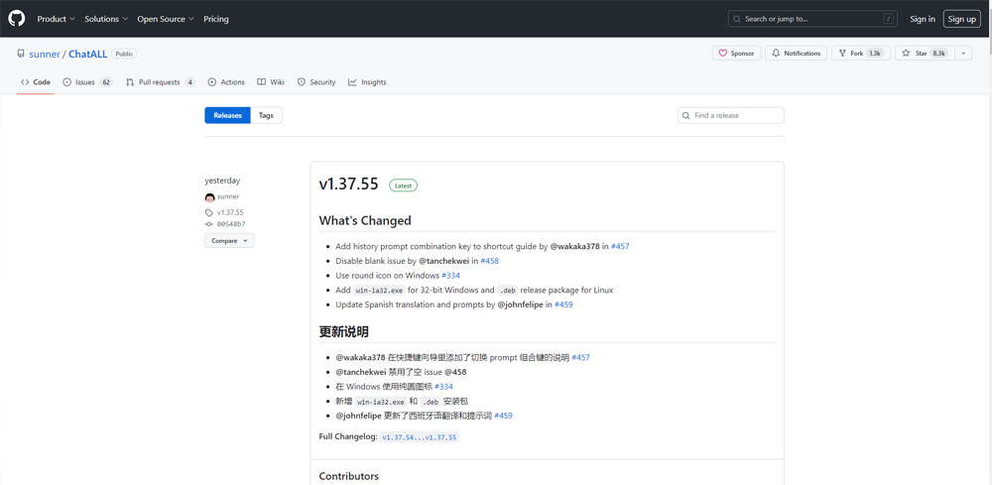Open the Compare dropdown
992x485 pixels.
point(229,241)
